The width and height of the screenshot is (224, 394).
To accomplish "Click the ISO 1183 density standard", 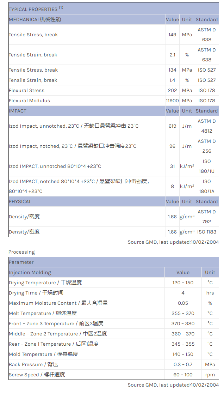I will tap(207, 232).
